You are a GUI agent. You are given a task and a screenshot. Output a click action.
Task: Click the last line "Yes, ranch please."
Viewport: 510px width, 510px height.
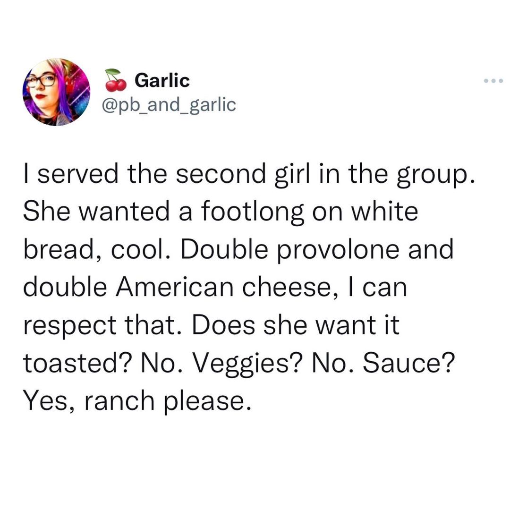point(134,400)
